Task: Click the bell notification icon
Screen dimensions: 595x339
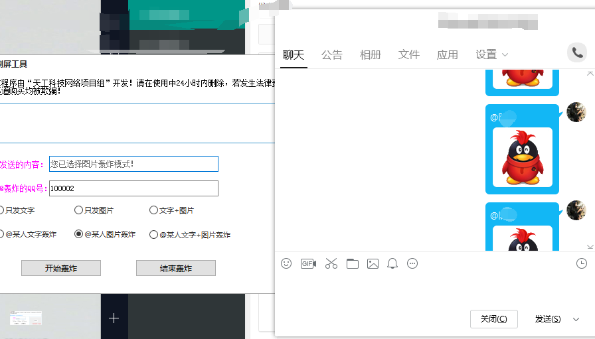Action: click(392, 263)
